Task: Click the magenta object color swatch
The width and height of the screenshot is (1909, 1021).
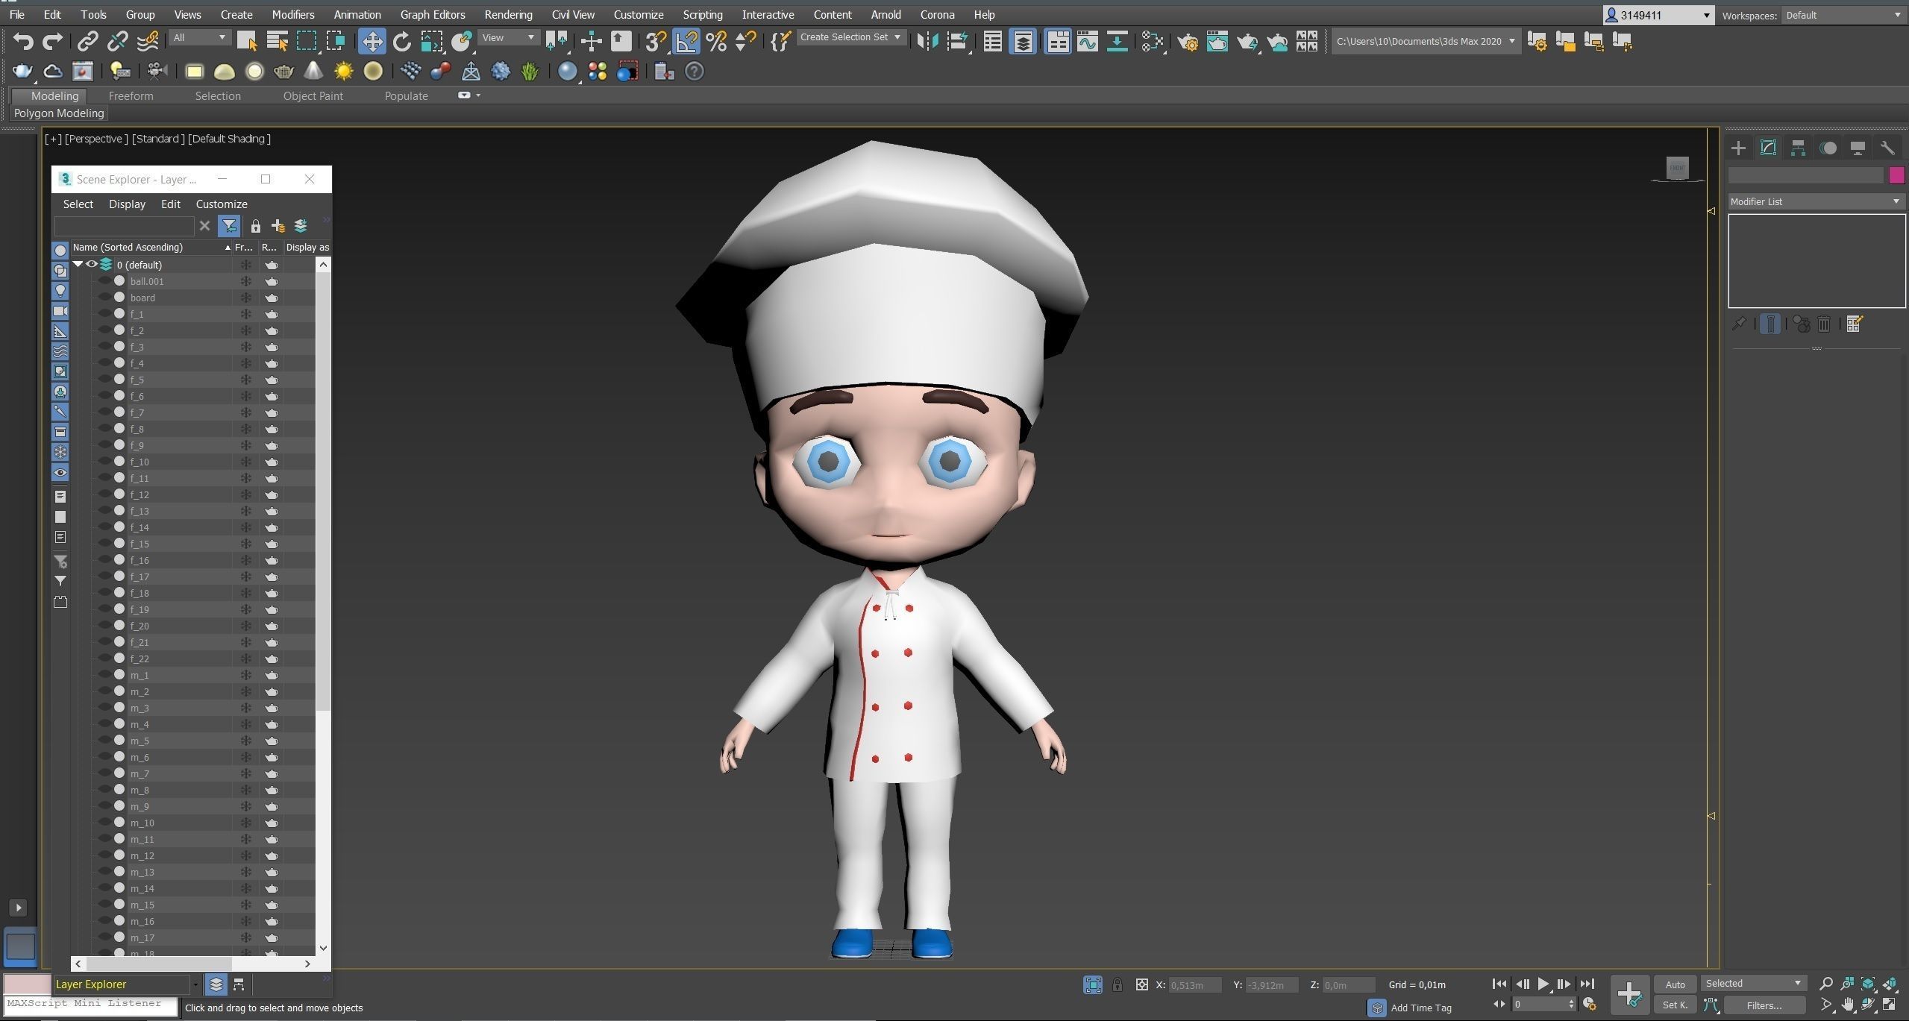Action: pyautogui.click(x=1896, y=175)
